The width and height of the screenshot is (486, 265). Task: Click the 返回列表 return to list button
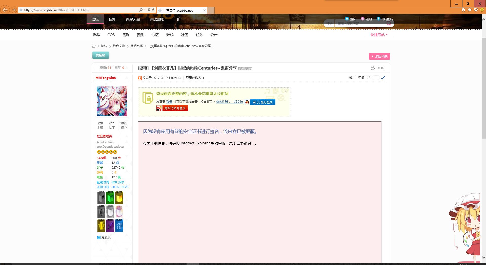click(x=379, y=56)
